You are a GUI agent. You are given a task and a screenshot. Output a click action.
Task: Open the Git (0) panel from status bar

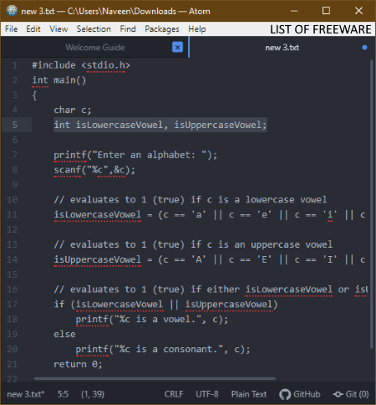(x=351, y=394)
